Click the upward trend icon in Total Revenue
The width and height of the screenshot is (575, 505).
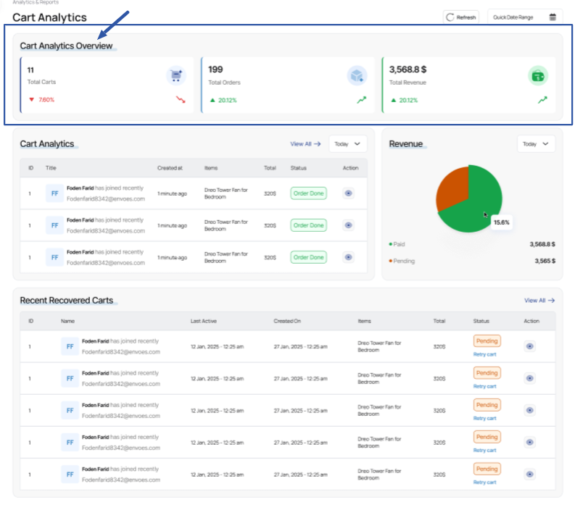(x=542, y=100)
